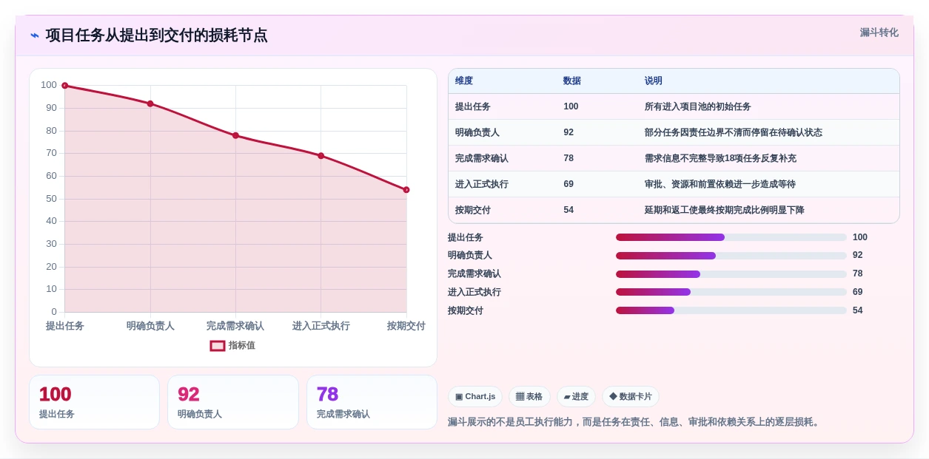Click the title 项目任务从提出到交付的损耗节点
This screenshot has width=929, height=459.
tap(157, 35)
